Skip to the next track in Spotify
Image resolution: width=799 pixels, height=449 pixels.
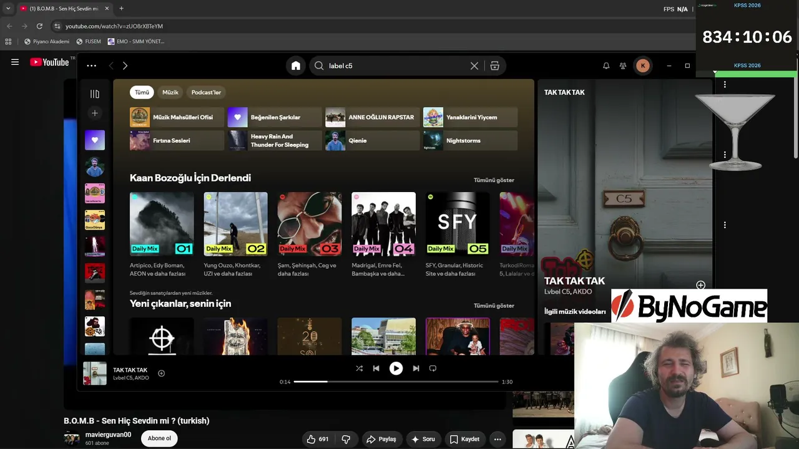click(416, 369)
